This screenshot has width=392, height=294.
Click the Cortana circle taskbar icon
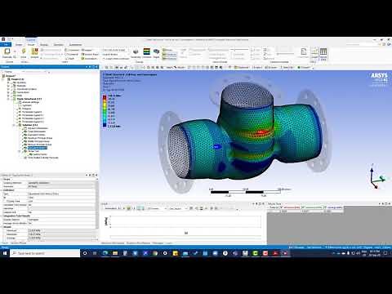coord(85,253)
